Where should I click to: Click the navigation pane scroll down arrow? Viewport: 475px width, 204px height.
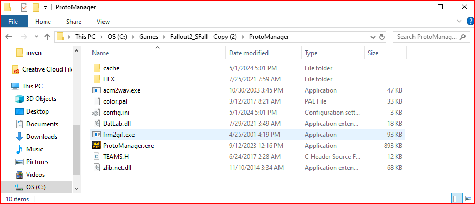coord(76,189)
